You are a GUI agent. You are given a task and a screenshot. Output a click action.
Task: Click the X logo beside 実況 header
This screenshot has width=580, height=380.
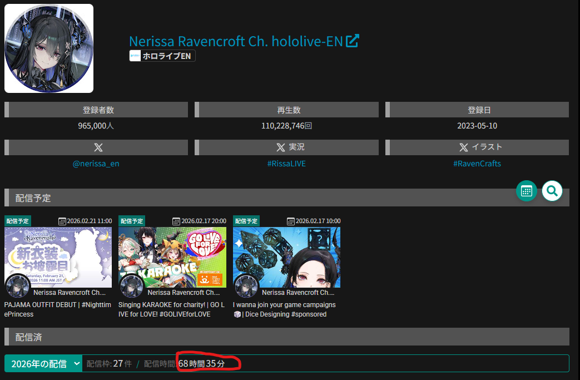tap(281, 147)
